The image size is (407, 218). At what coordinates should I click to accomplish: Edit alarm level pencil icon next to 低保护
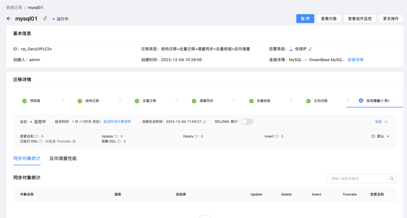310,49
